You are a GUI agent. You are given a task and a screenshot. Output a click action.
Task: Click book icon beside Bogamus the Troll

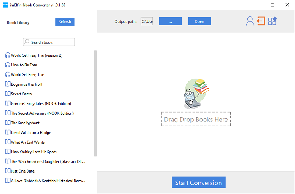[8, 84]
